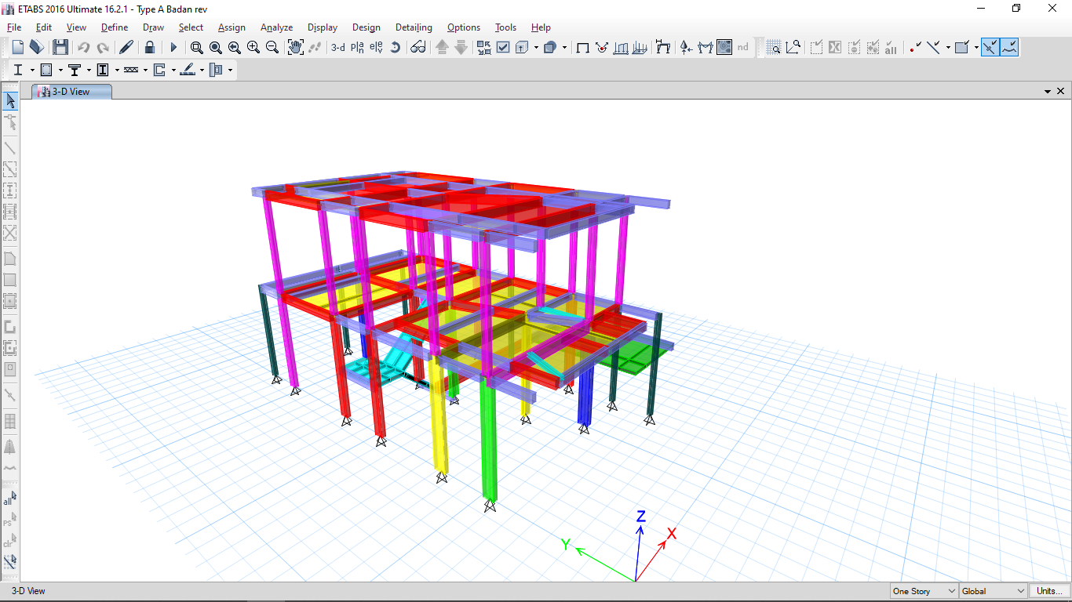The image size is (1072, 602).
Task: Click the Select All 'all' pointer tool
Action: pyautogui.click(x=9, y=499)
